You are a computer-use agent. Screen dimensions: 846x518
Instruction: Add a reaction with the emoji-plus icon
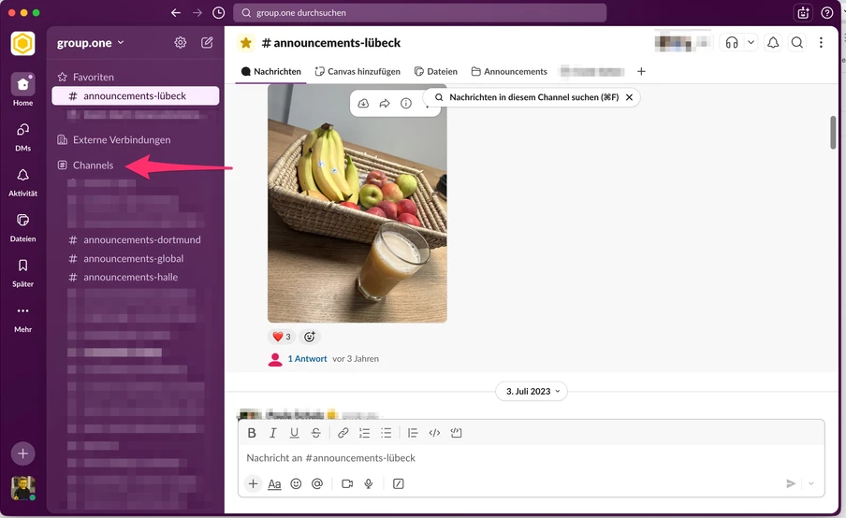pyautogui.click(x=309, y=337)
